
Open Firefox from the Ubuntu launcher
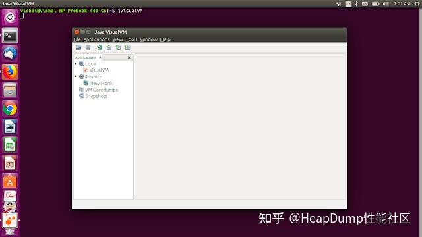coord(10,72)
